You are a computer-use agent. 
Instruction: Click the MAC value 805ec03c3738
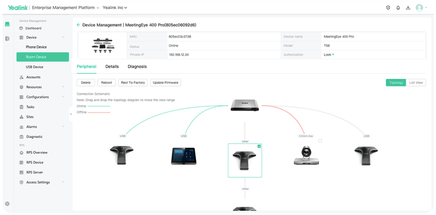click(x=180, y=37)
